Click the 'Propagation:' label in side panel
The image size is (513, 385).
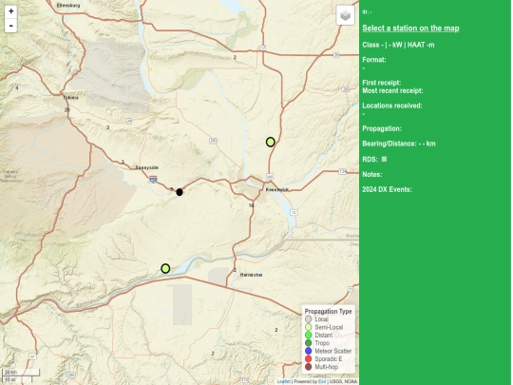tap(382, 128)
